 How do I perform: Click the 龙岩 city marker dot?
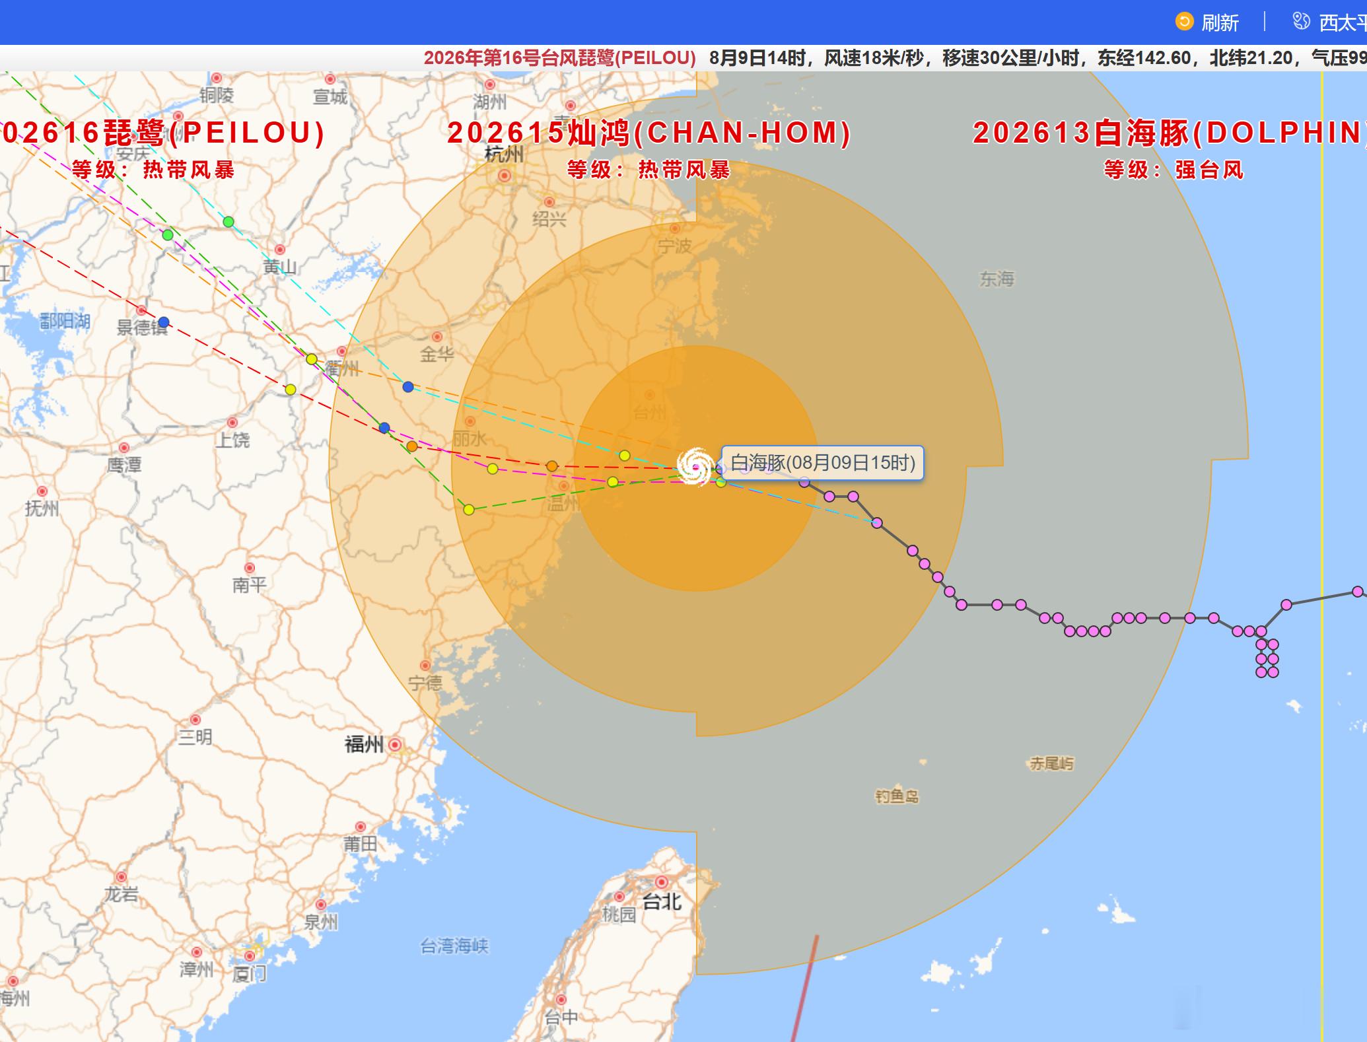click(122, 877)
